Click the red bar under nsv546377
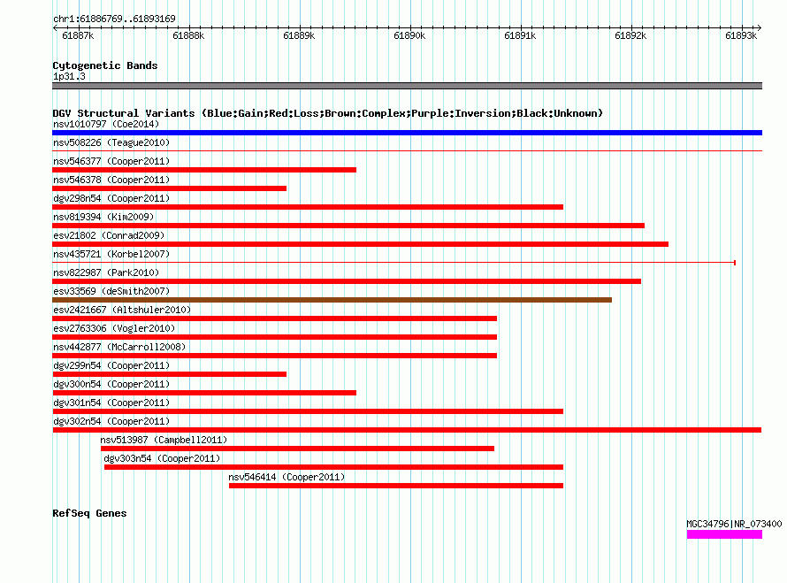 pos(204,170)
